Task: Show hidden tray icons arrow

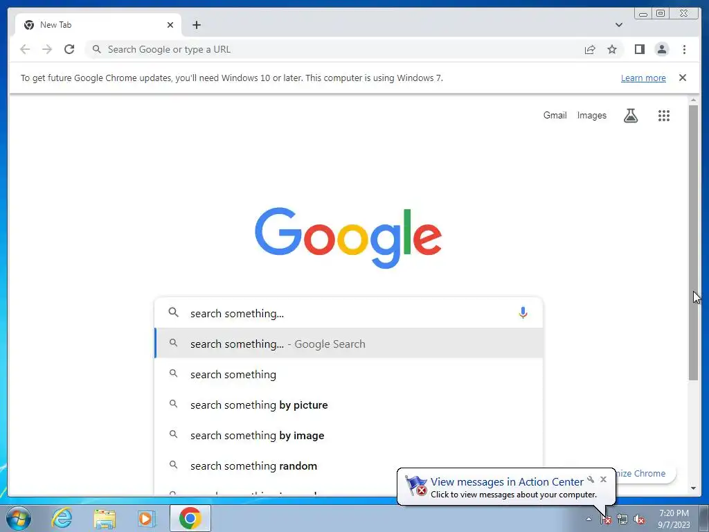Action: pos(589,519)
